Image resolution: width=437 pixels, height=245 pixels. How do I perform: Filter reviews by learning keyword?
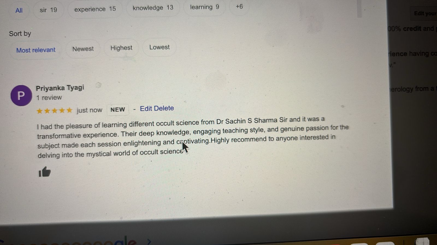click(x=205, y=7)
